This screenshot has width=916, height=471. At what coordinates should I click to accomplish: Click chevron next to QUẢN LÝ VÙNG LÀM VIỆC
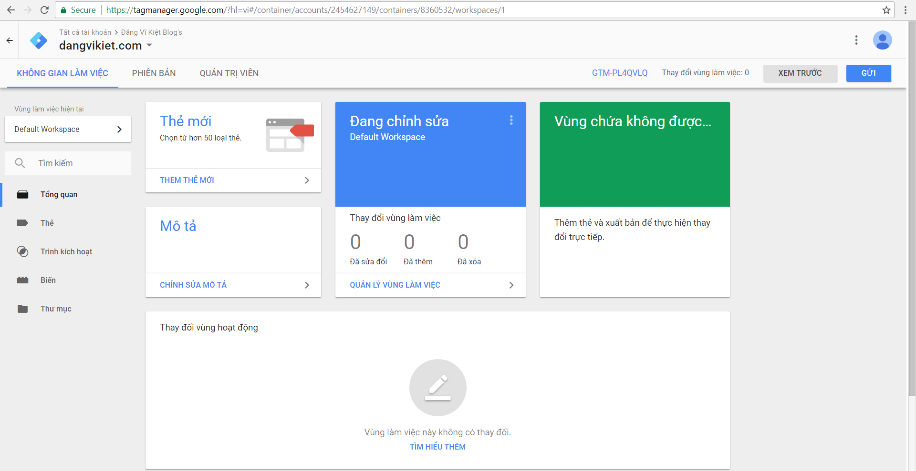coord(511,285)
